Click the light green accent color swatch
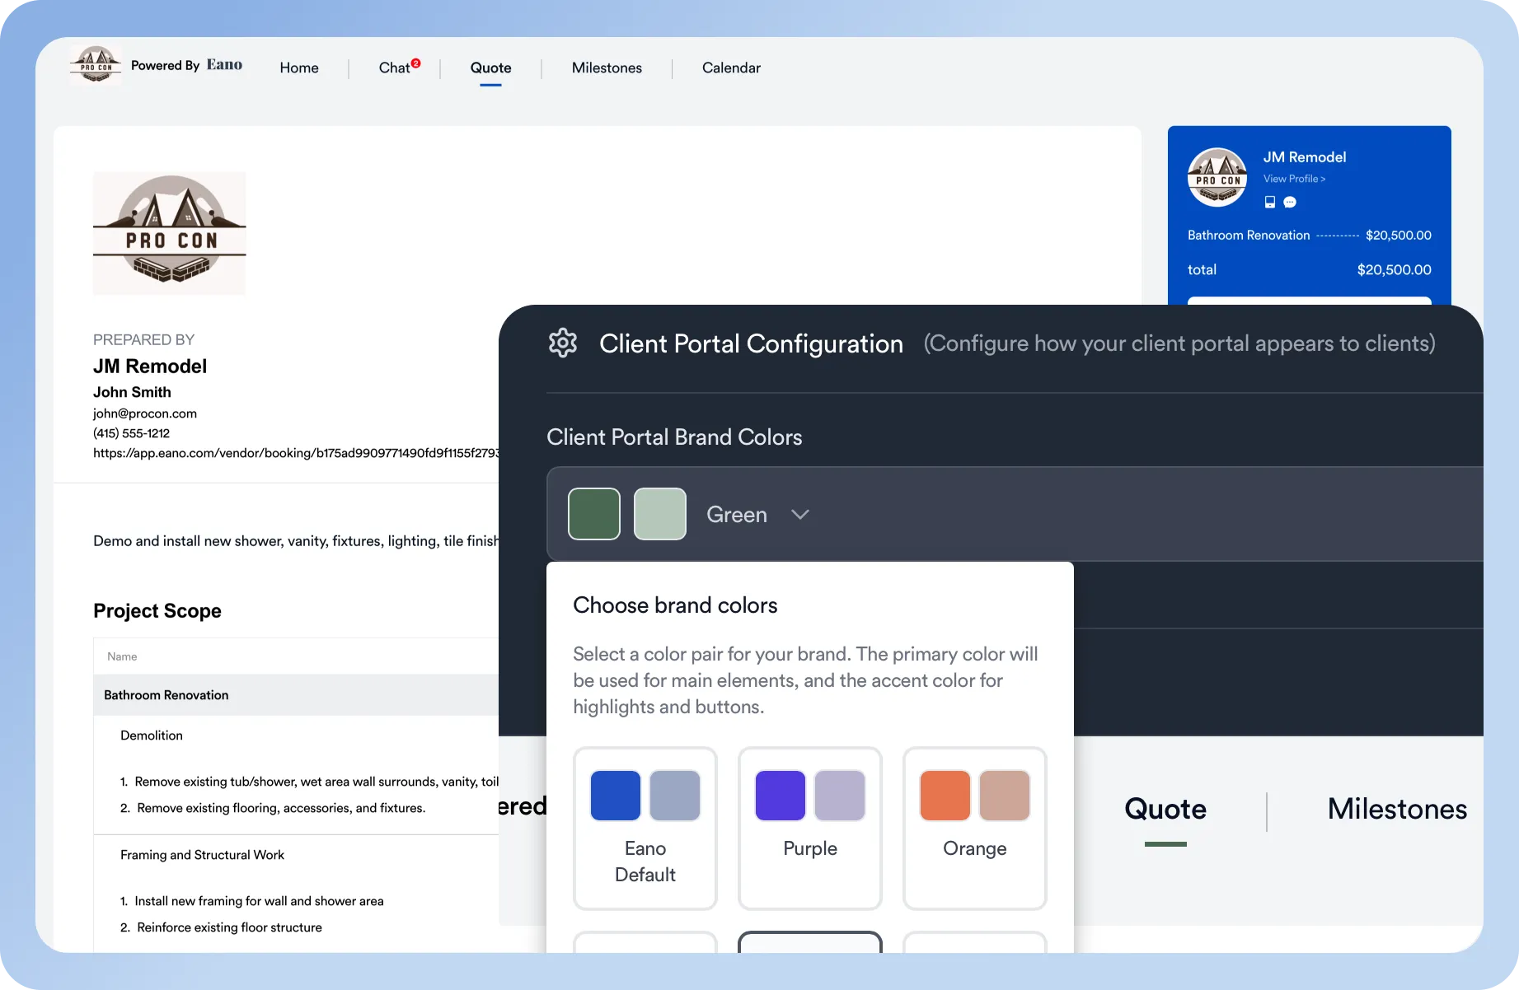The width and height of the screenshot is (1519, 990). click(x=660, y=514)
